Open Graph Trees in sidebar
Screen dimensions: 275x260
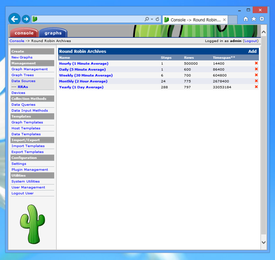click(23, 75)
